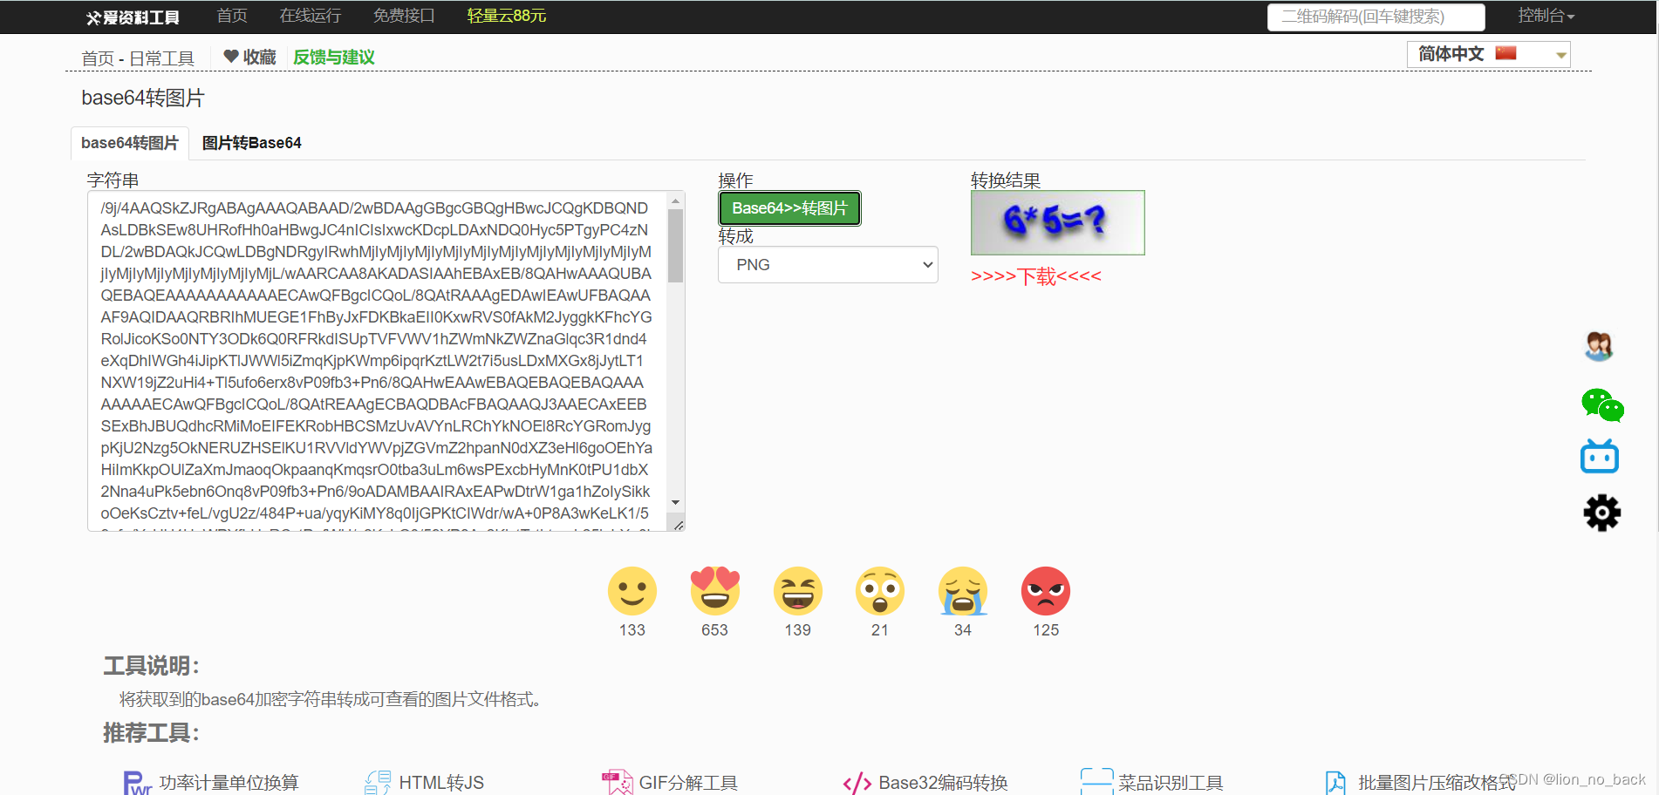Click the heart 收藏 favorite icon
Screen dimensions: 1659x795
pyautogui.click(x=231, y=57)
